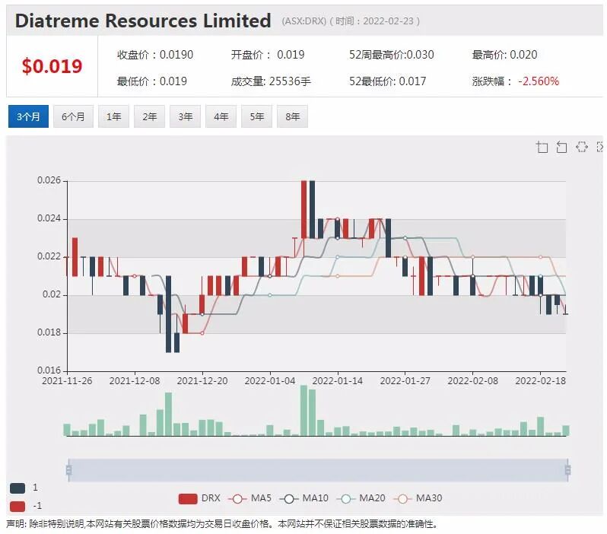
Task: Click the middle of the data zoom bar
Action: click(318, 470)
